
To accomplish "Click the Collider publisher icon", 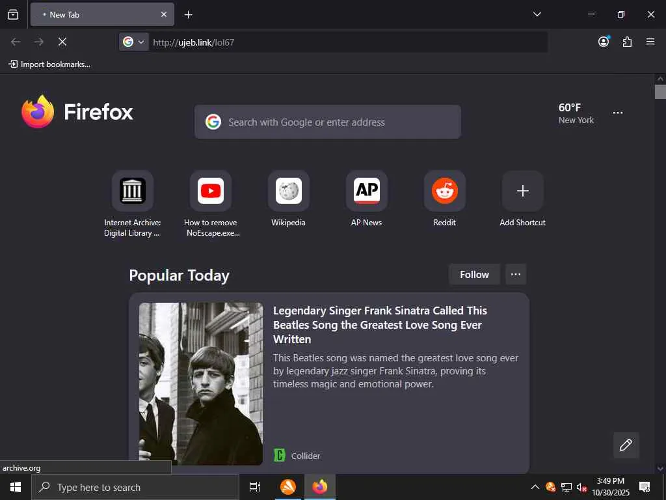I will (x=280, y=455).
